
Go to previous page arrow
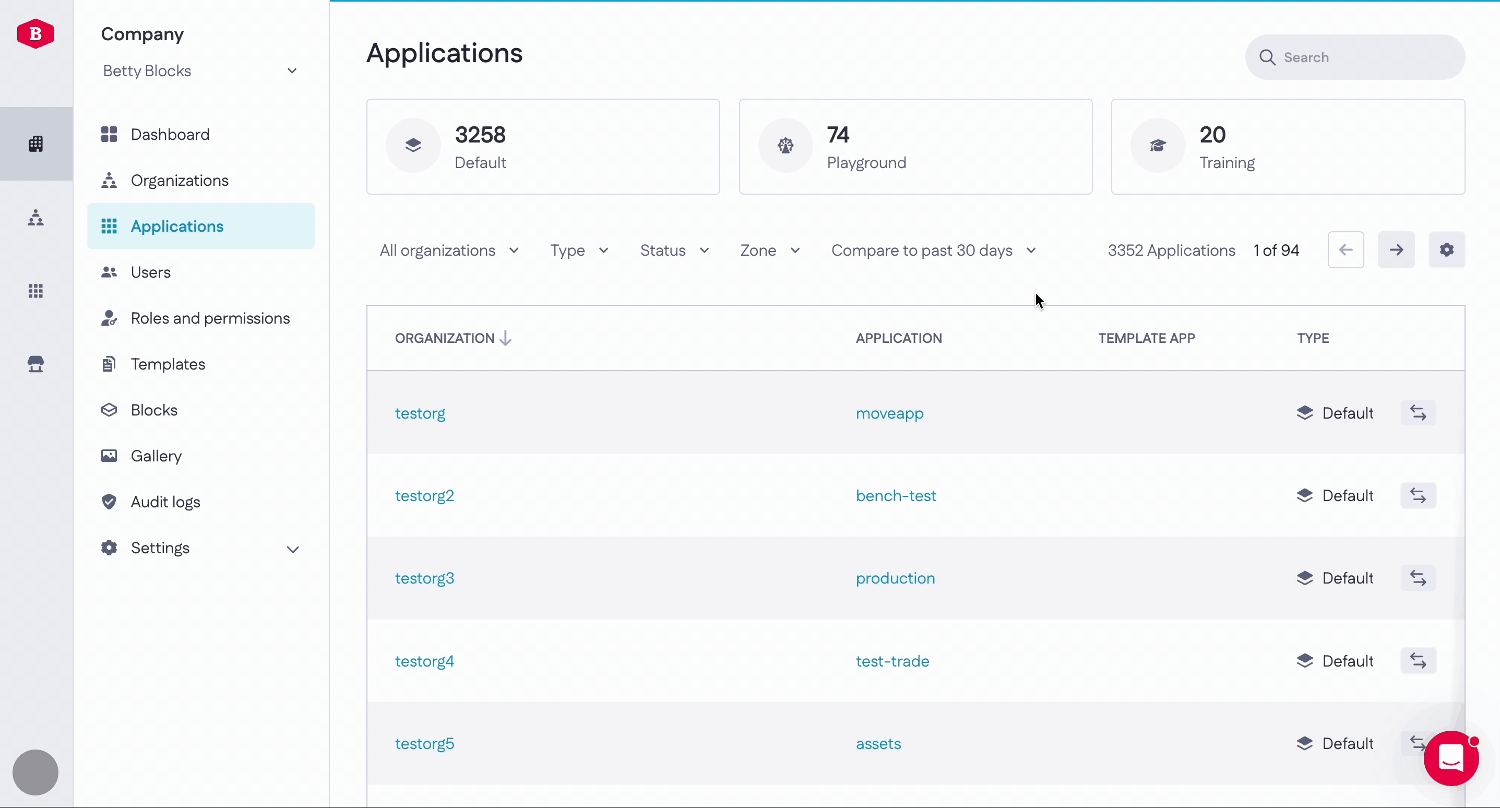coord(1346,250)
